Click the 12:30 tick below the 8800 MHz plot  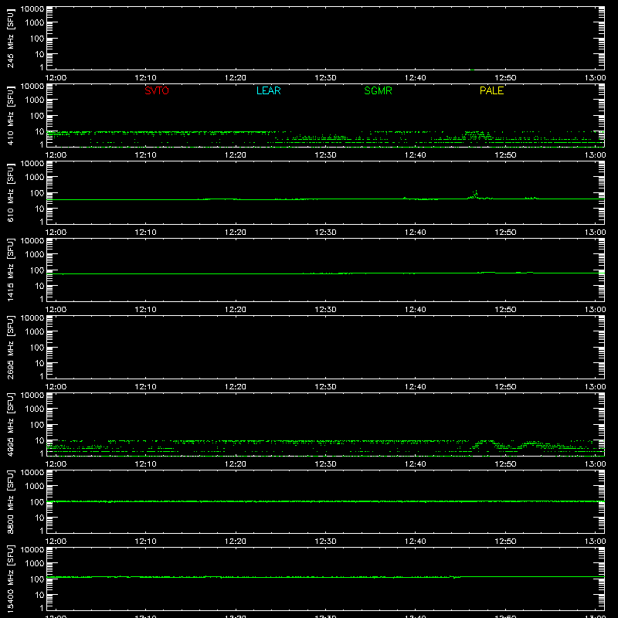325,542
